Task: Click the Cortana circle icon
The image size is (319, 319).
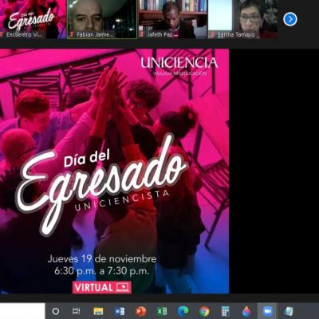Action: tap(56, 311)
